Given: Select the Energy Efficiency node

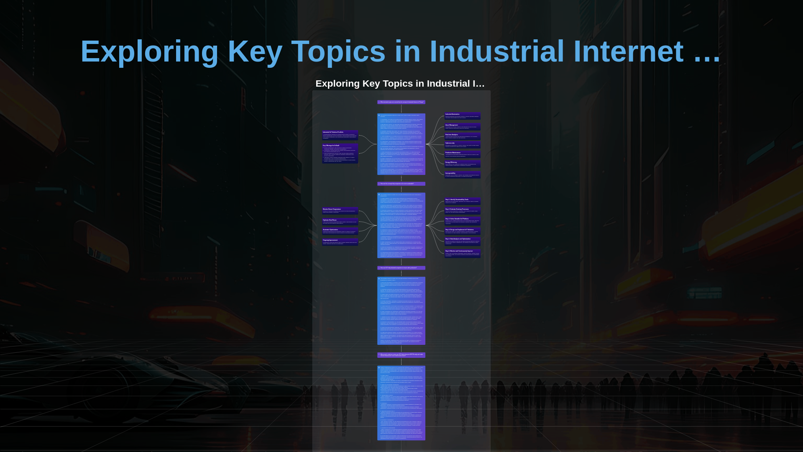Looking at the screenshot, I should tap(462, 163).
